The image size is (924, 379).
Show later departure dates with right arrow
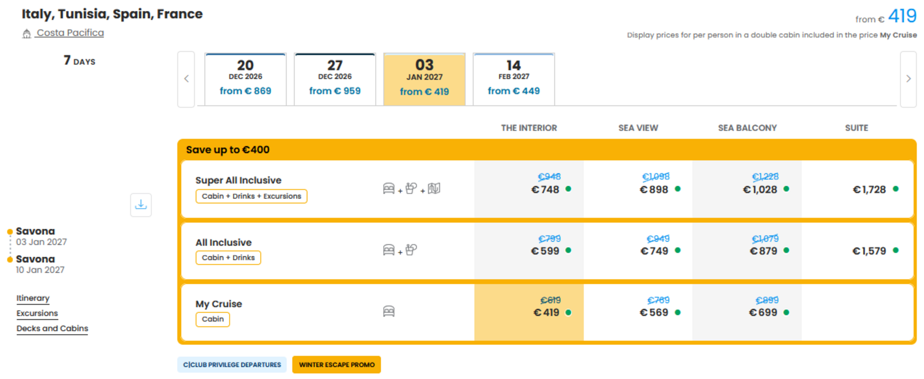click(x=908, y=79)
